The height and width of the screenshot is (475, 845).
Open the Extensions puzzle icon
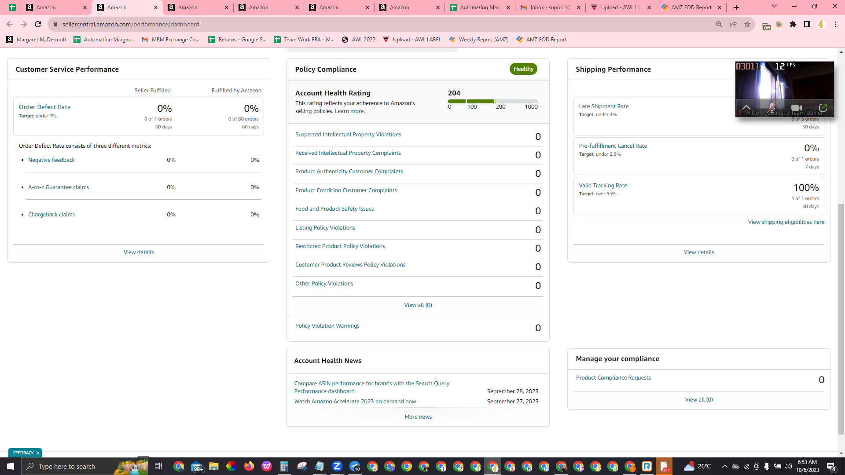click(x=793, y=24)
